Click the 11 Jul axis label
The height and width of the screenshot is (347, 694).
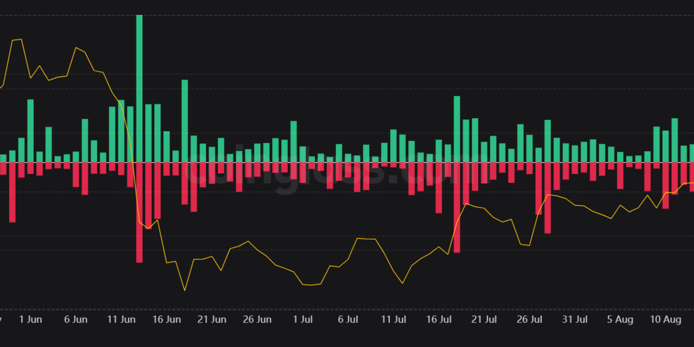pyautogui.click(x=393, y=319)
